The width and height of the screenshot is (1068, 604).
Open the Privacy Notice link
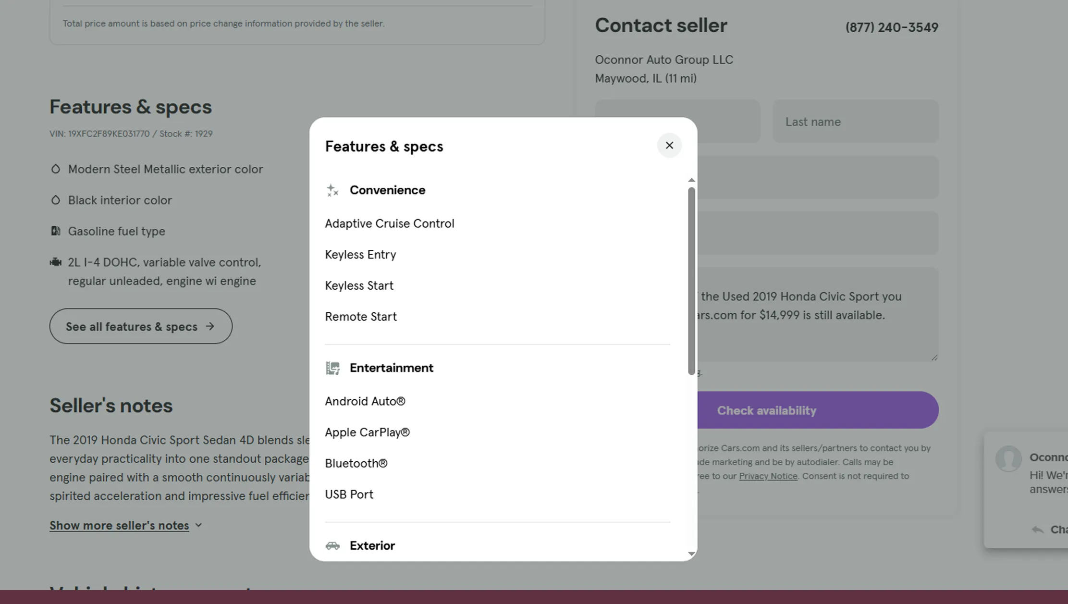[x=768, y=476]
